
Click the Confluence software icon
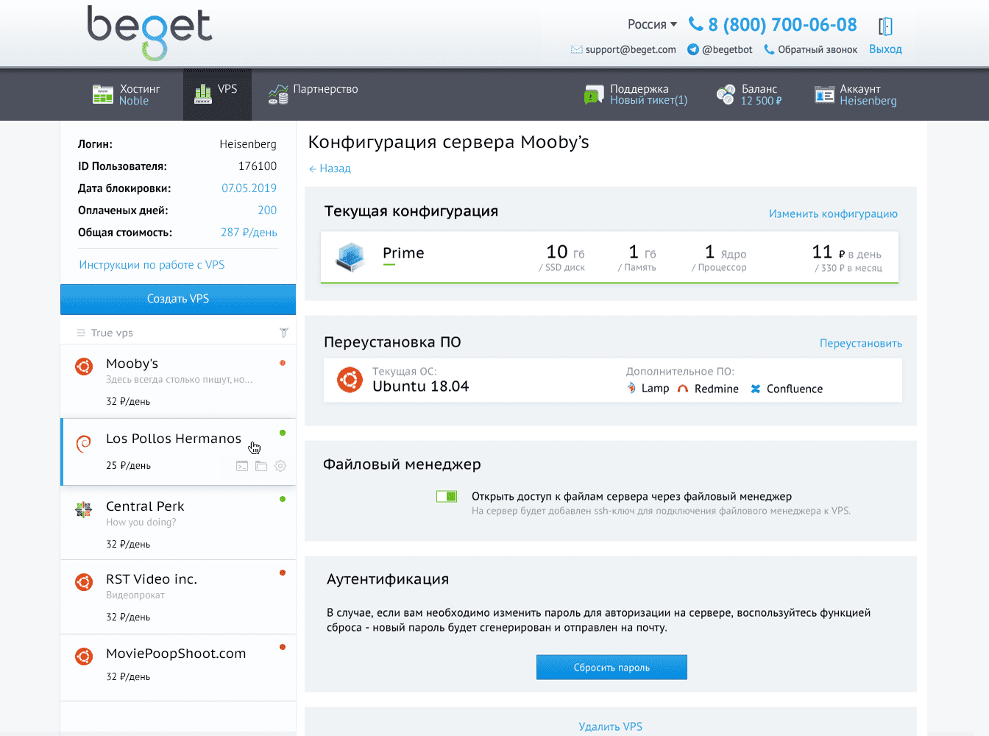[756, 389]
